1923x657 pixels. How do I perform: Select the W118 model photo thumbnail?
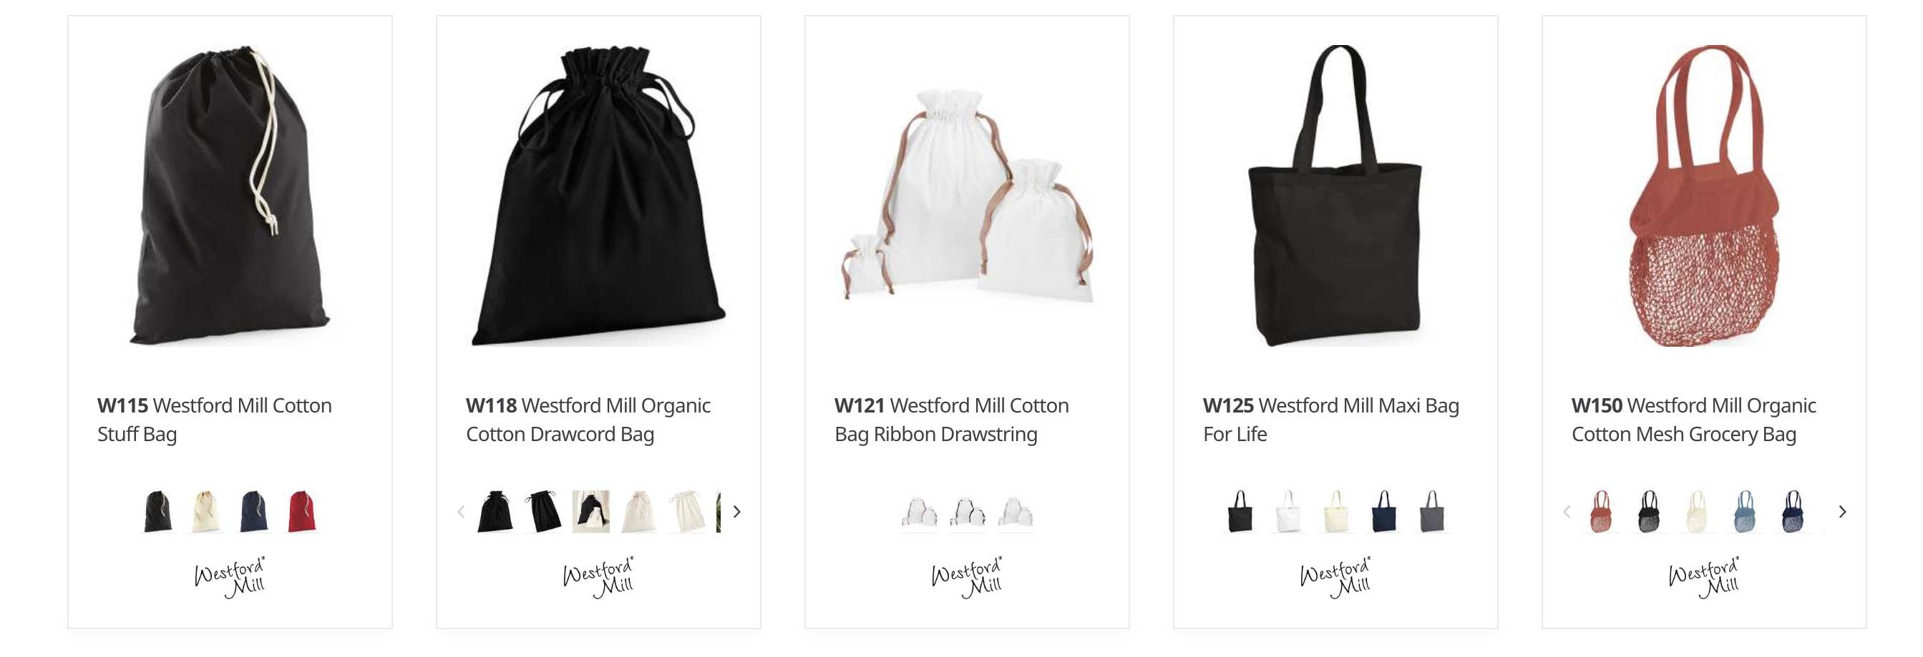click(x=591, y=512)
